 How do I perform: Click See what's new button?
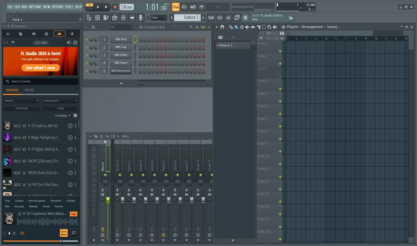[x=41, y=68]
